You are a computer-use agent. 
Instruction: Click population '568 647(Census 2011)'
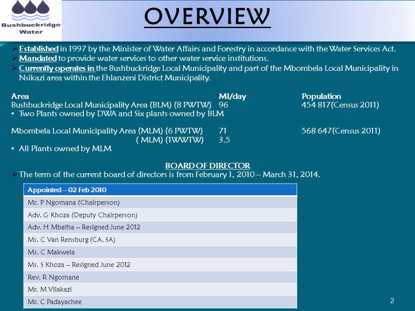tap(341, 131)
